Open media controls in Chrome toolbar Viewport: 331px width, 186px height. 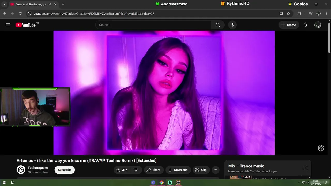(311, 14)
